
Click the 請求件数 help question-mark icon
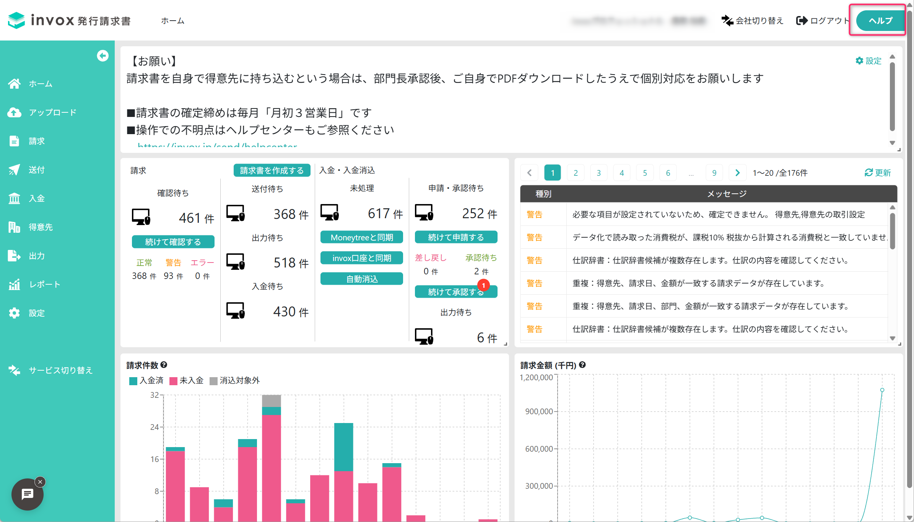click(x=164, y=365)
